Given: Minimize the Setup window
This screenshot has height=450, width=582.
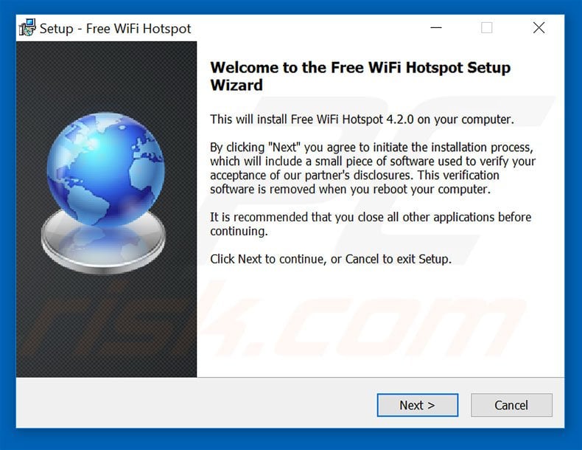Looking at the screenshot, I should coord(436,27).
